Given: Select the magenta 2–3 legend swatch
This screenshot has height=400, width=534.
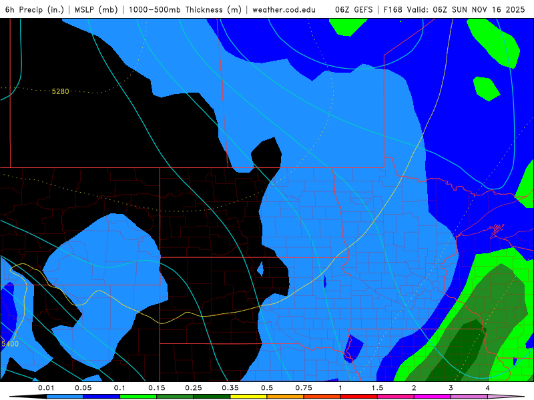Looking at the screenshot, I should [433, 397].
